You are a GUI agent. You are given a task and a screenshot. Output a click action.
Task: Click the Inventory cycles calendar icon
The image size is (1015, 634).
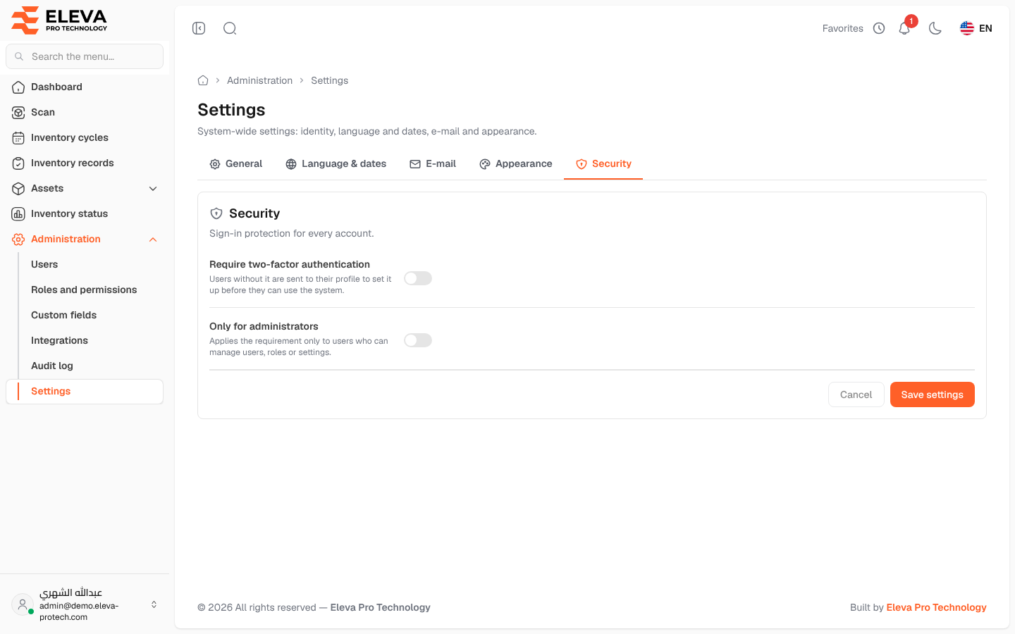pyautogui.click(x=18, y=138)
